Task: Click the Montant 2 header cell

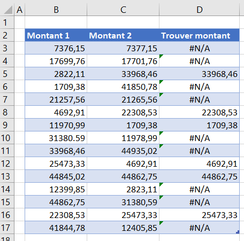Action: [x=123, y=35]
